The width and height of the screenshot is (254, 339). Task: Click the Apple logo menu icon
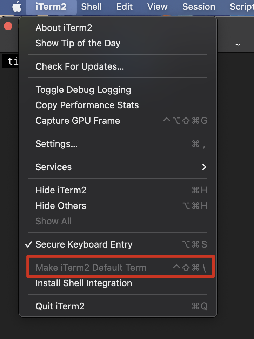coord(16,6)
